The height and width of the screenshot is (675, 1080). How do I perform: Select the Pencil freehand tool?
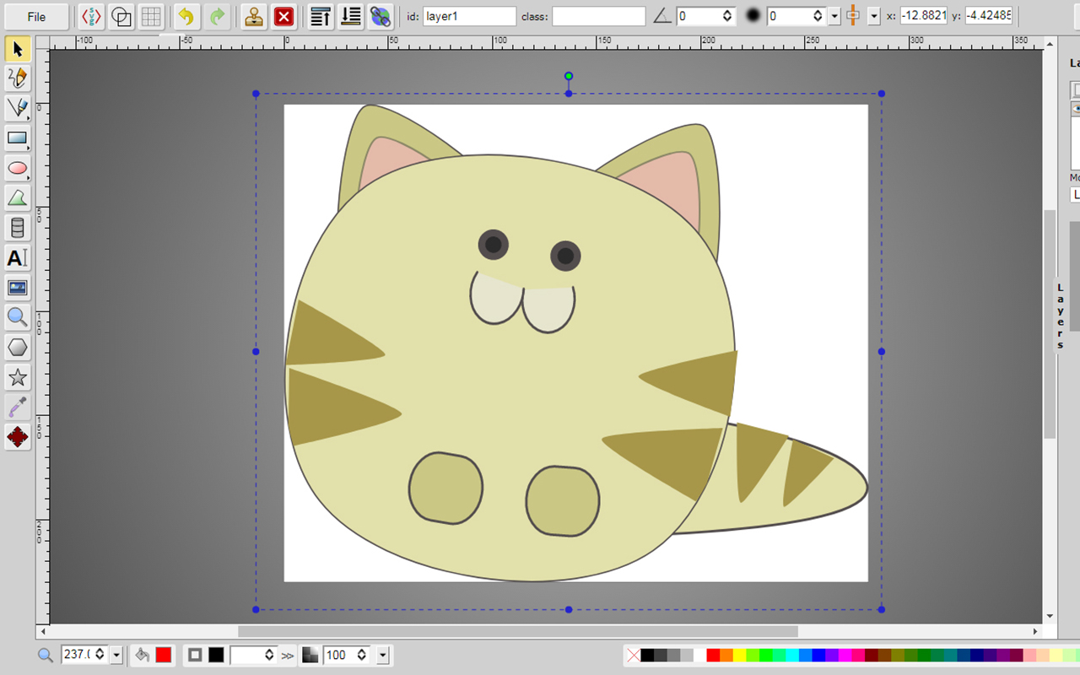click(x=17, y=78)
